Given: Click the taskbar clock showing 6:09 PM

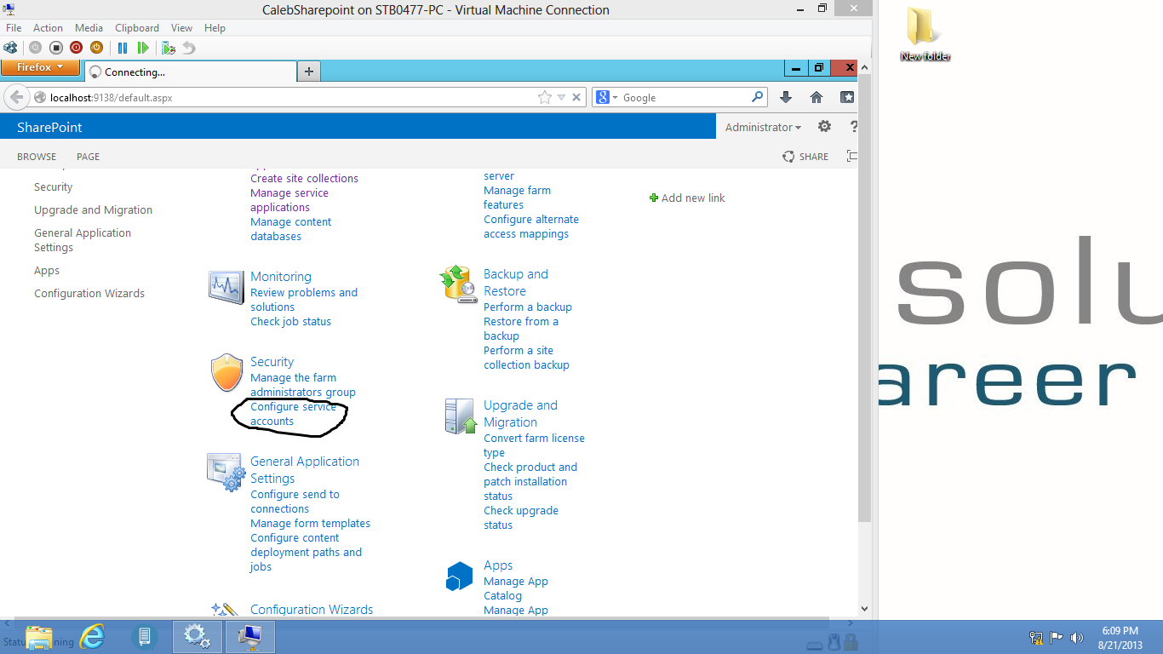Looking at the screenshot, I should [x=1120, y=638].
